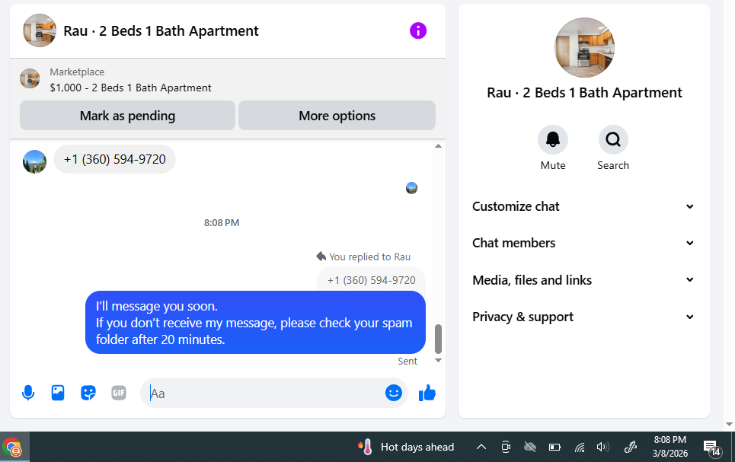The width and height of the screenshot is (735, 462).
Task: Open conversation information panel icon
Action: pyautogui.click(x=417, y=31)
